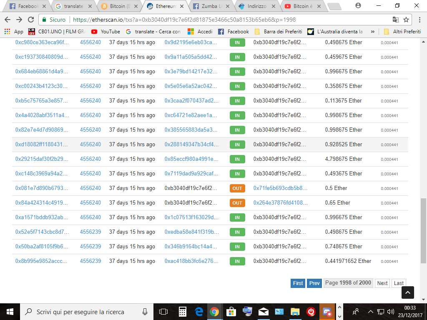The image size is (427, 320).
Task: Bookmark this page with the star icon
Action: click(406, 20)
